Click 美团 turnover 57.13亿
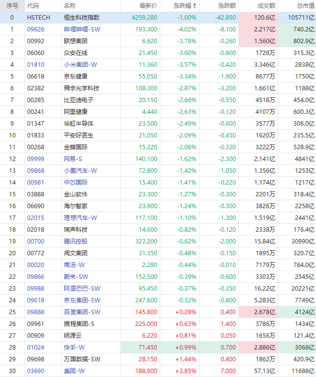The width and height of the screenshot is (316, 377). [264, 371]
